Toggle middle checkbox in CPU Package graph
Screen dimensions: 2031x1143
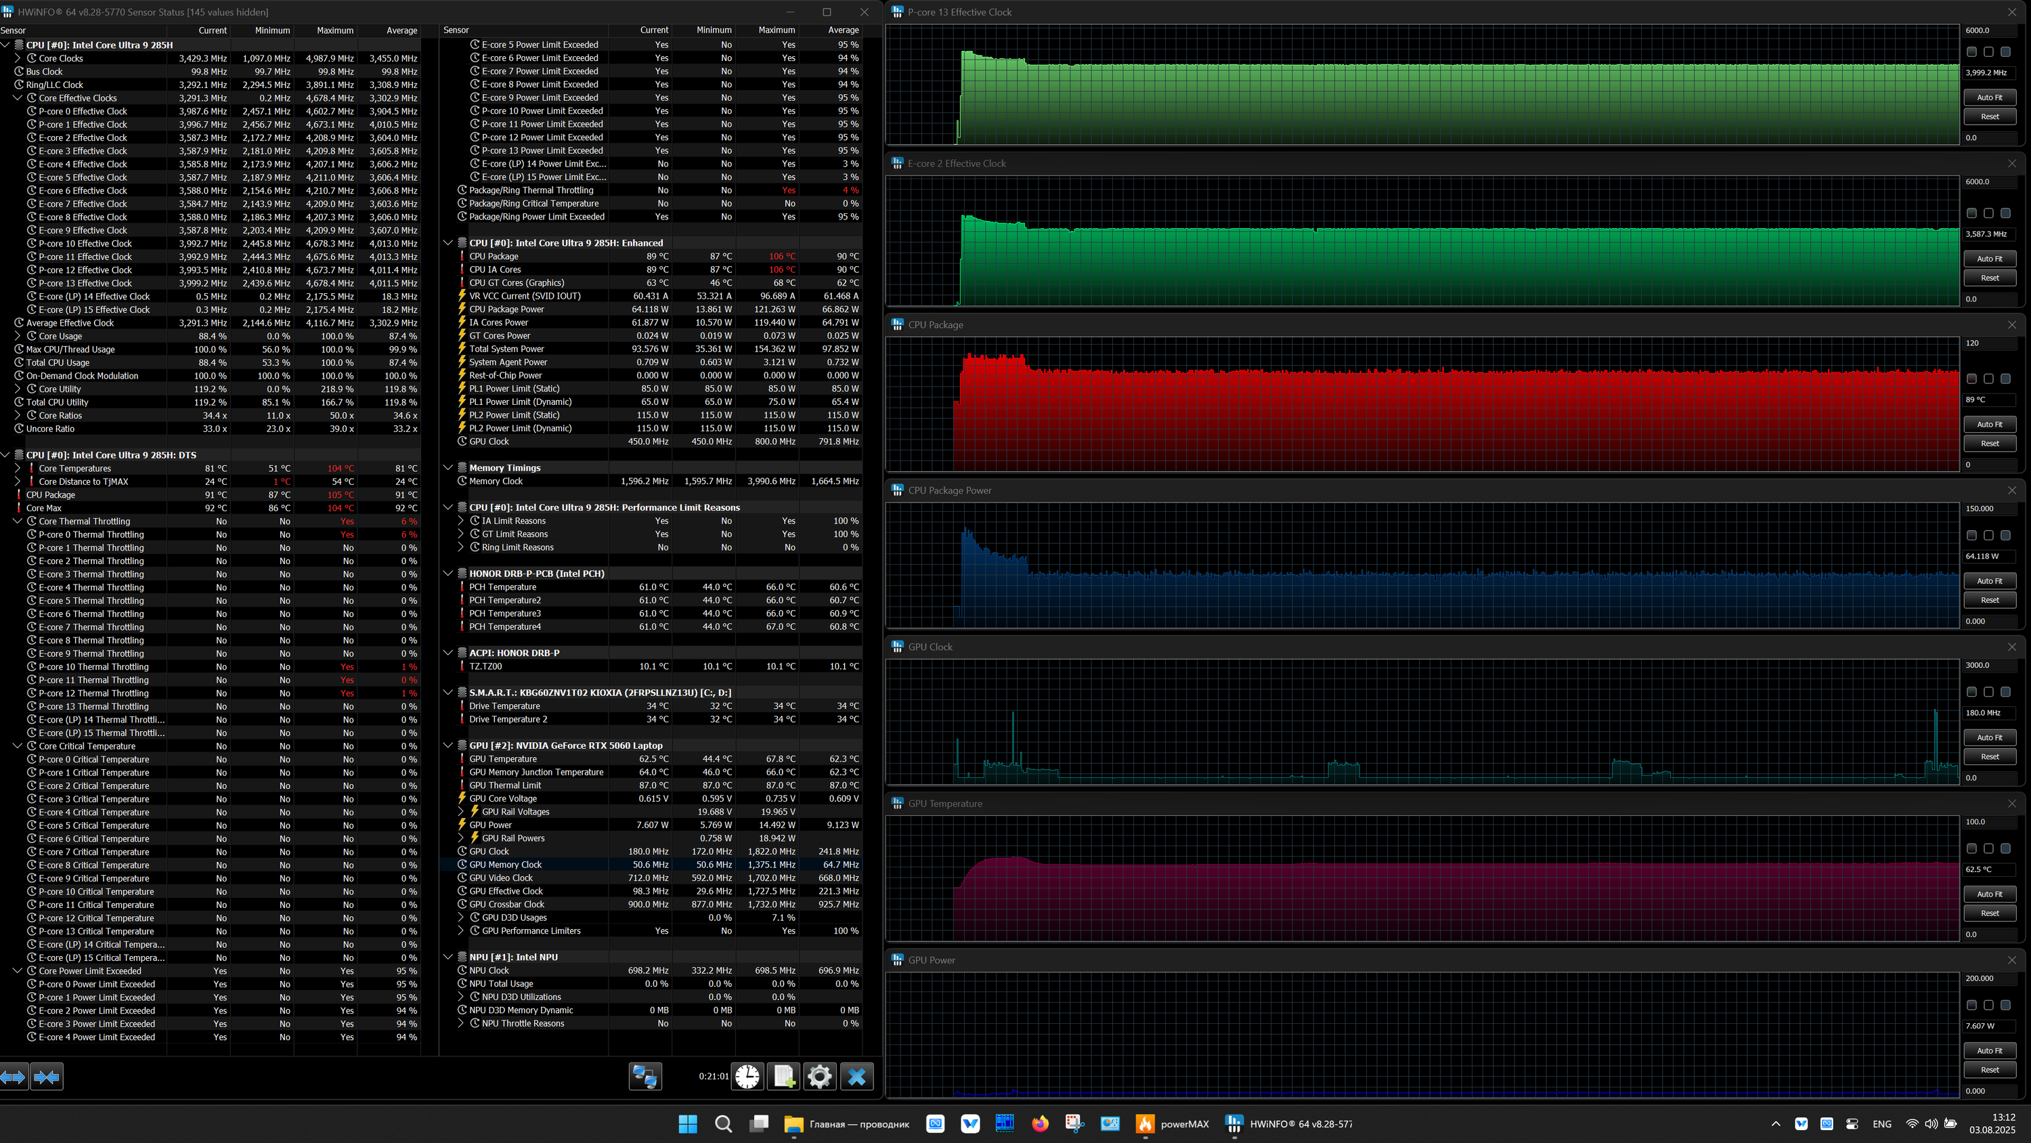tap(1988, 379)
